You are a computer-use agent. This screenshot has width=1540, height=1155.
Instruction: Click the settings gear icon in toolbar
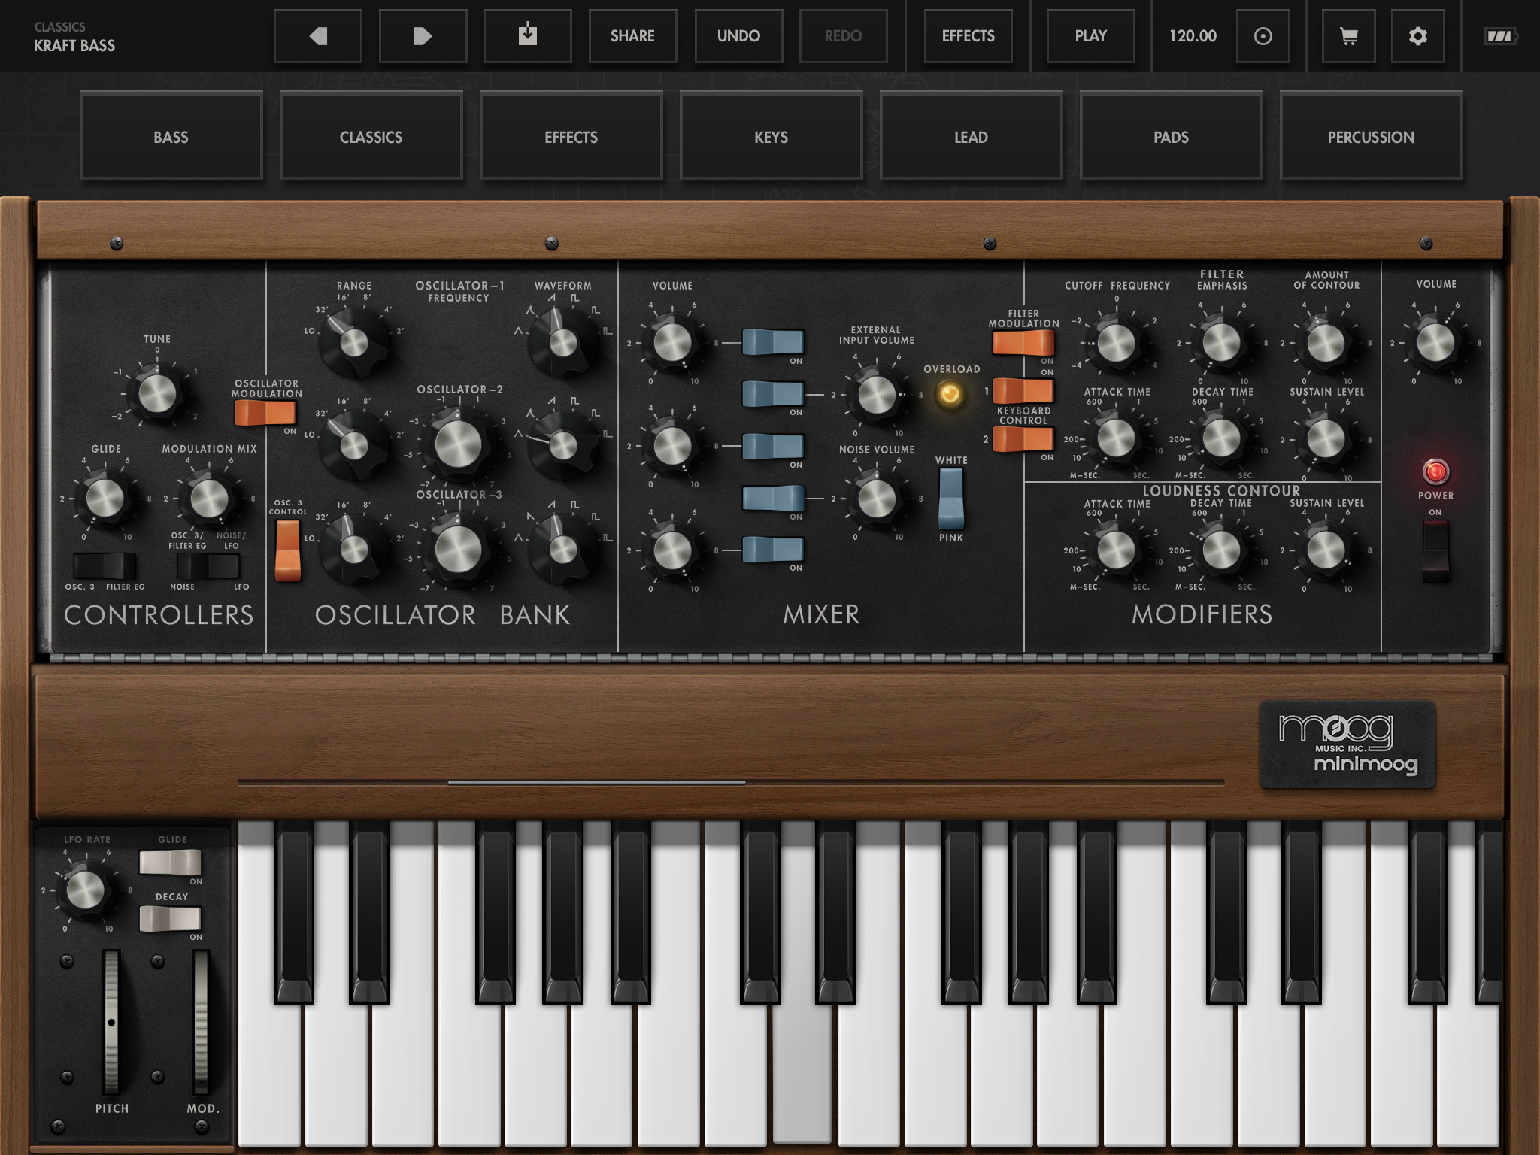click(1421, 36)
